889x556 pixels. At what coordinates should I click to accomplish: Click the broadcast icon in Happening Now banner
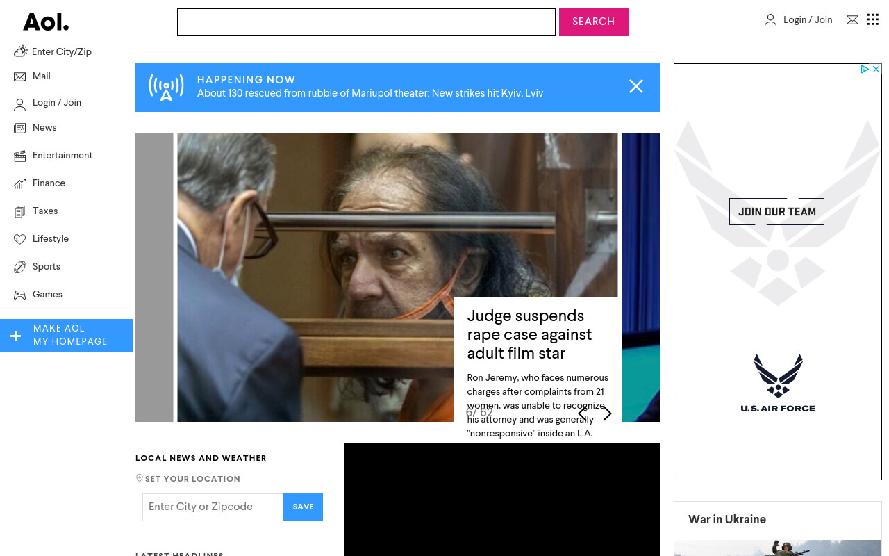click(x=166, y=88)
